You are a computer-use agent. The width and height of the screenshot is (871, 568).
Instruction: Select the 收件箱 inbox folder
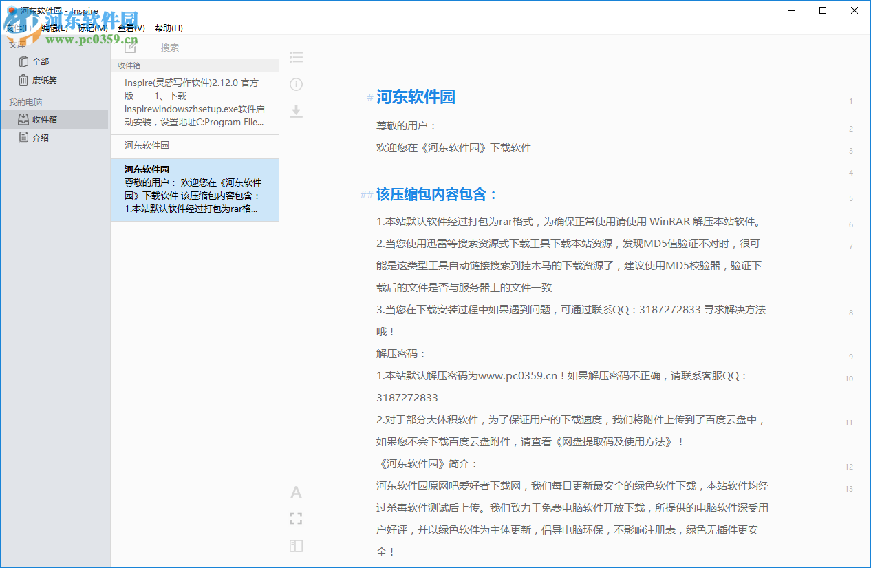(44, 119)
